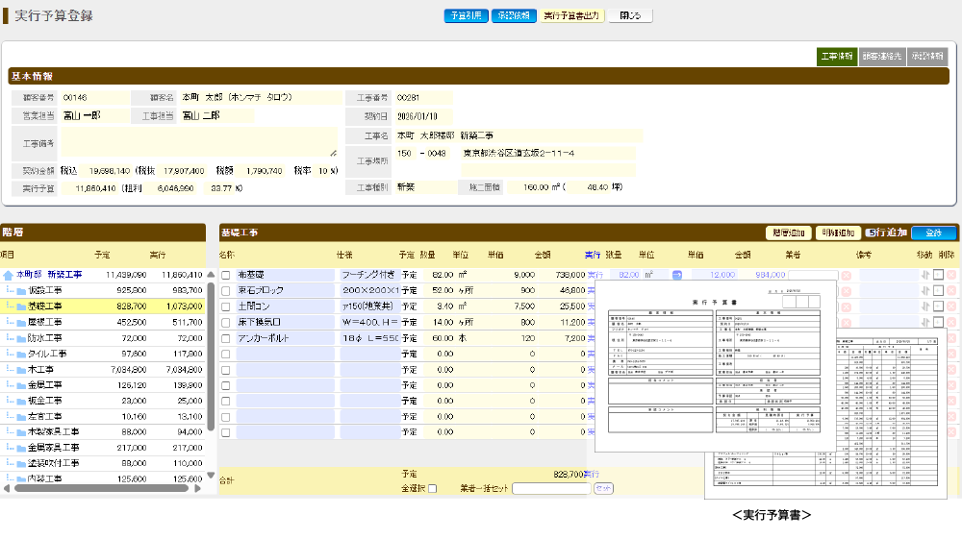Click insert-row plus box in 布基礎 row

click(x=938, y=275)
